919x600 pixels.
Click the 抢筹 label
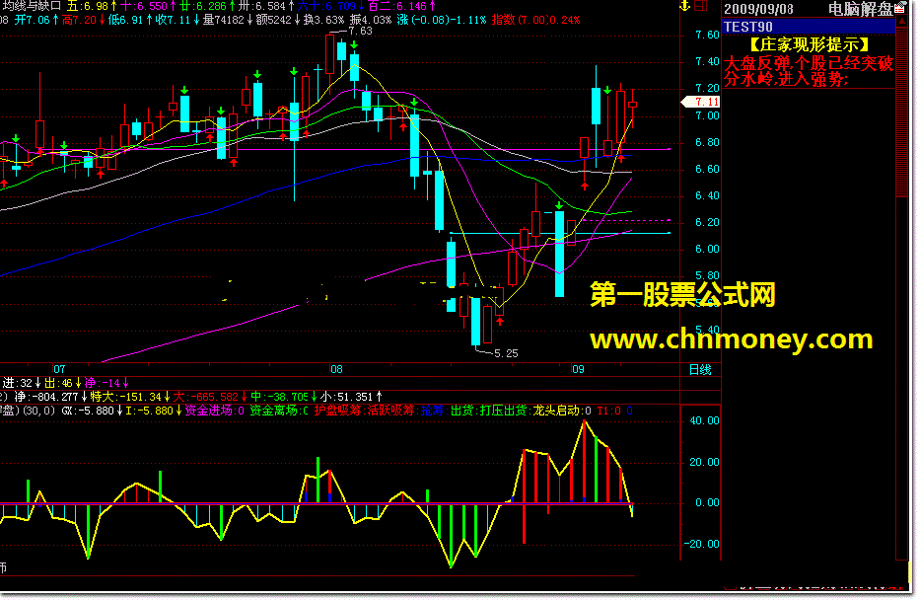(x=433, y=412)
